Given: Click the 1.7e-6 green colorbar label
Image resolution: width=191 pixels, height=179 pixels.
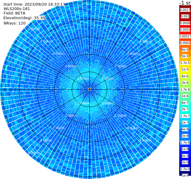Looking at the screenshot, I should tap(185, 89).
